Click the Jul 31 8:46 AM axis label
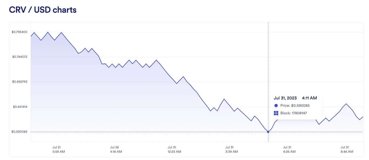The width and height of the screenshot is (369, 160). pos(347,149)
